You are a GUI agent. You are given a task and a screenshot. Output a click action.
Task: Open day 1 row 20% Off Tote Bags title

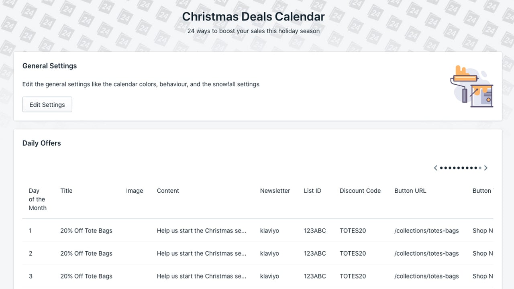(x=86, y=230)
